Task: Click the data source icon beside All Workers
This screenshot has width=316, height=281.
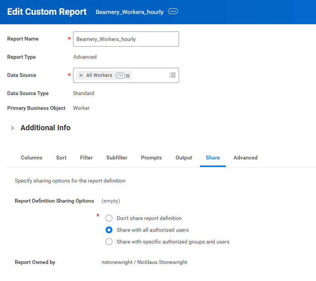Action: pyautogui.click(x=128, y=76)
